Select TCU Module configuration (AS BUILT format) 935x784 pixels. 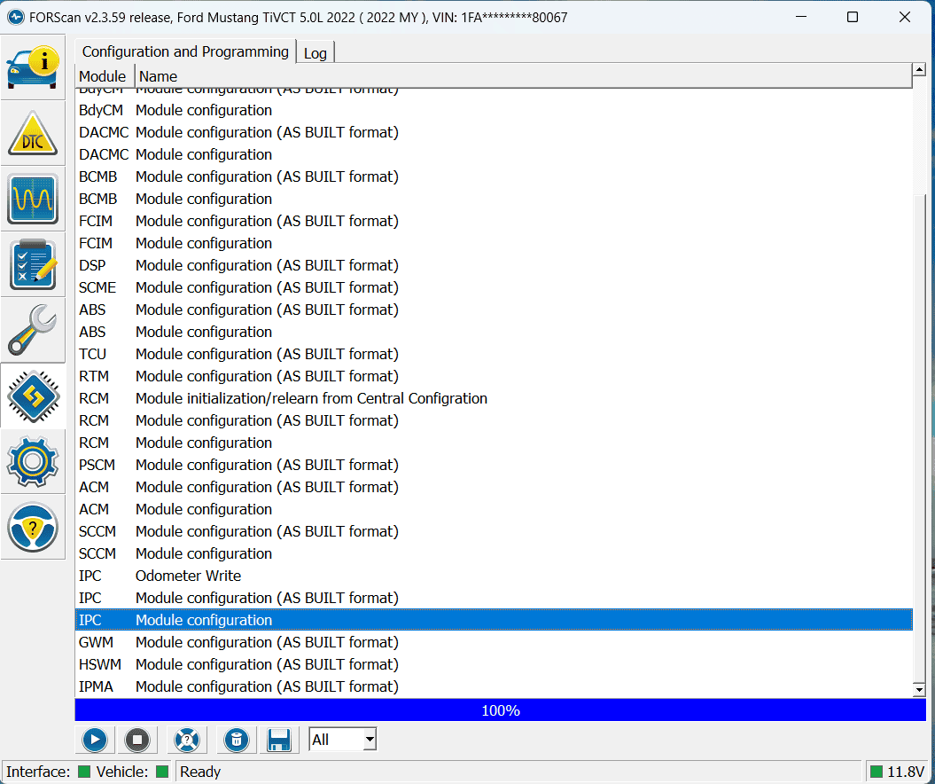click(494, 354)
